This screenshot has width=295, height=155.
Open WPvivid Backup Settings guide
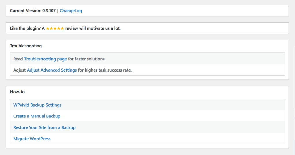[37, 105]
